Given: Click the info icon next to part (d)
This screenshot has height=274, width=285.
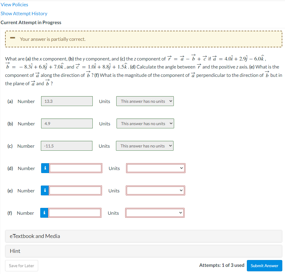Looking at the screenshot, I should pos(45,168).
